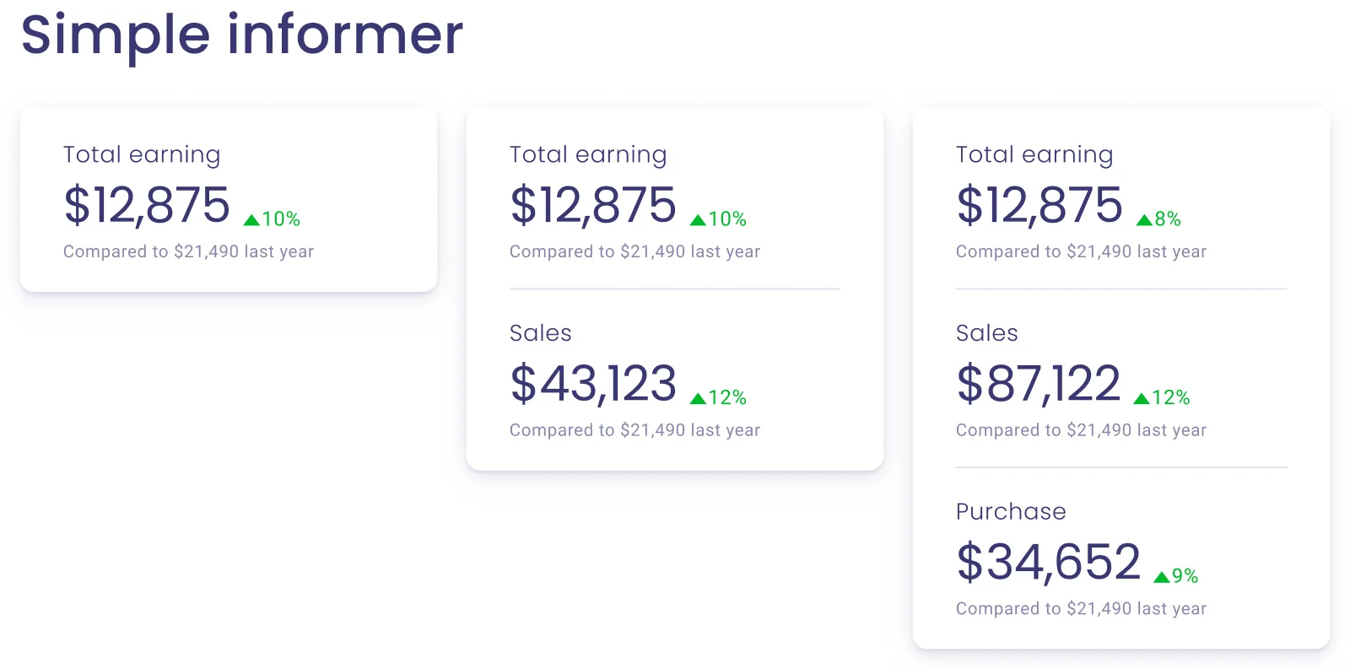Screen dimensions: 1350x669
Task: Select the $12,875 amount in the single-metric card
Action: (x=147, y=205)
